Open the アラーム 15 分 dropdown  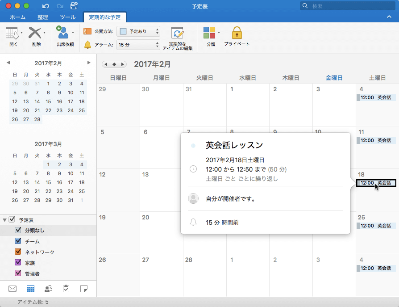coord(138,45)
